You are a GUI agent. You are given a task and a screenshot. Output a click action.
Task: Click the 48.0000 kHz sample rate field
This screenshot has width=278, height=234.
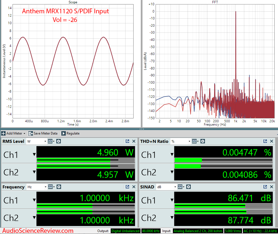[x=151, y=231]
